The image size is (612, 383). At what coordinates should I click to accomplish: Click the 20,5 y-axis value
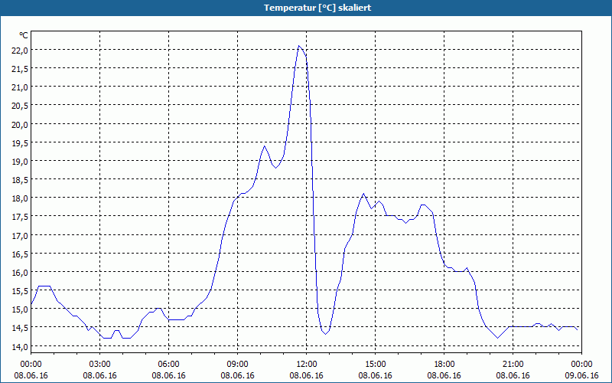20,106
